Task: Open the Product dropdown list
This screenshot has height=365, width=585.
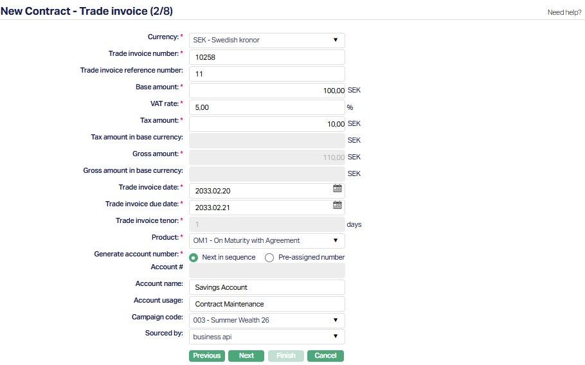Action: pyautogui.click(x=267, y=241)
